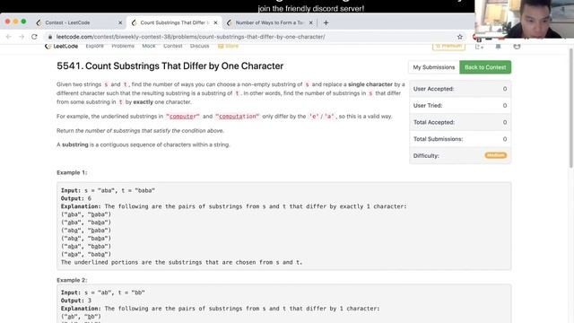Open the Problems menu item

[x=123, y=46]
